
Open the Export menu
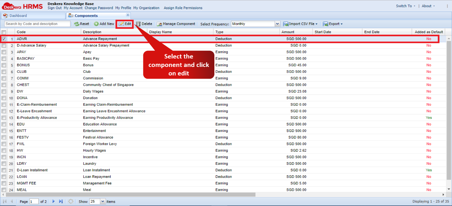[x=333, y=24]
